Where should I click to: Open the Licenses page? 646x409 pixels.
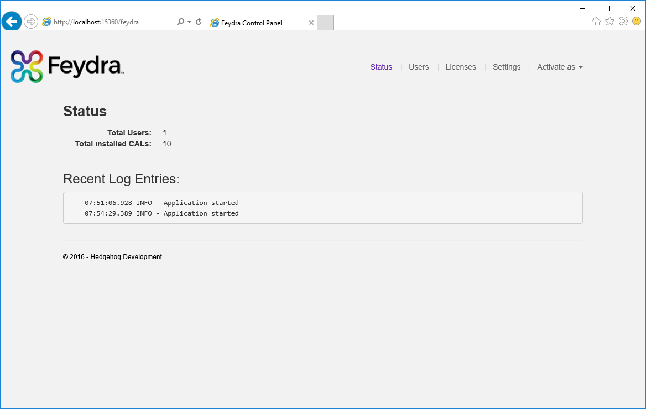point(461,67)
